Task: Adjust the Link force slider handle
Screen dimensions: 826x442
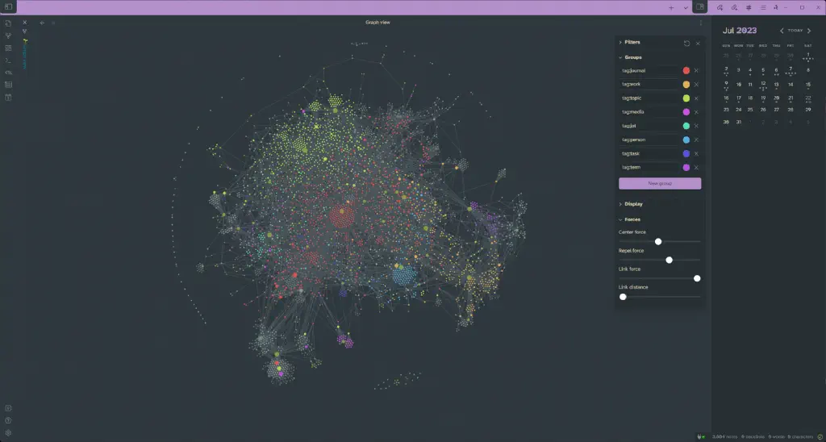Action: coord(697,278)
